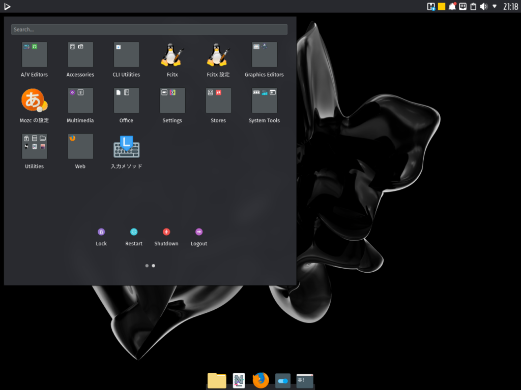Open the Fcitx application

tap(172, 54)
